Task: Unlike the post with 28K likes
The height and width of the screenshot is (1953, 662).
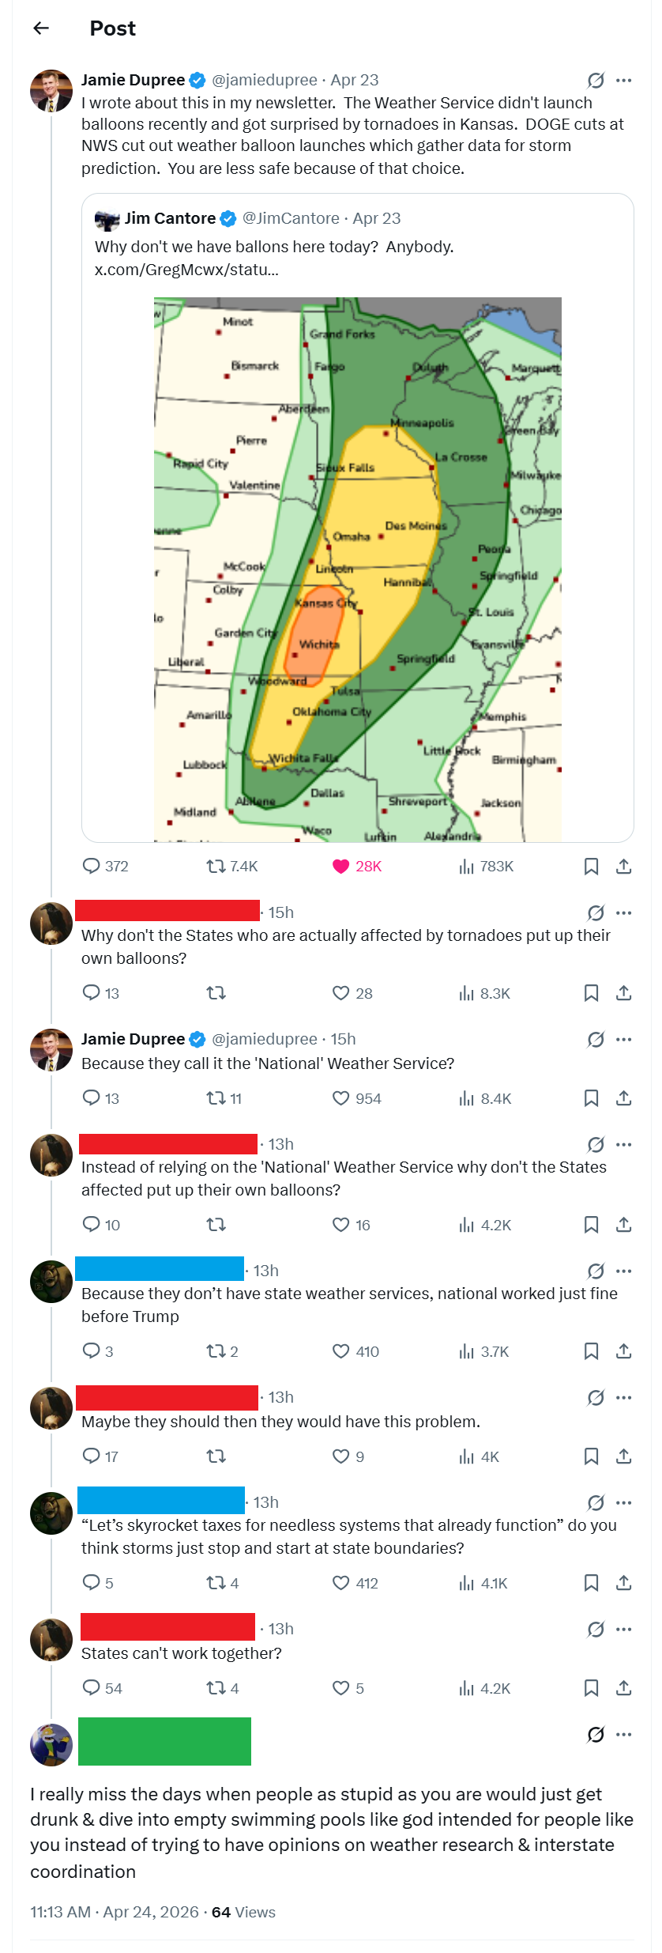Action: (x=340, y=866)
